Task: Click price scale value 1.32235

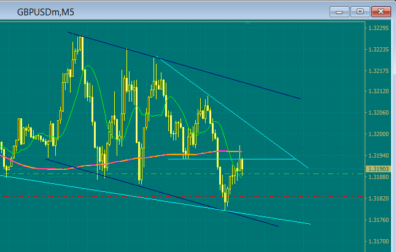Action: [379, 50]
